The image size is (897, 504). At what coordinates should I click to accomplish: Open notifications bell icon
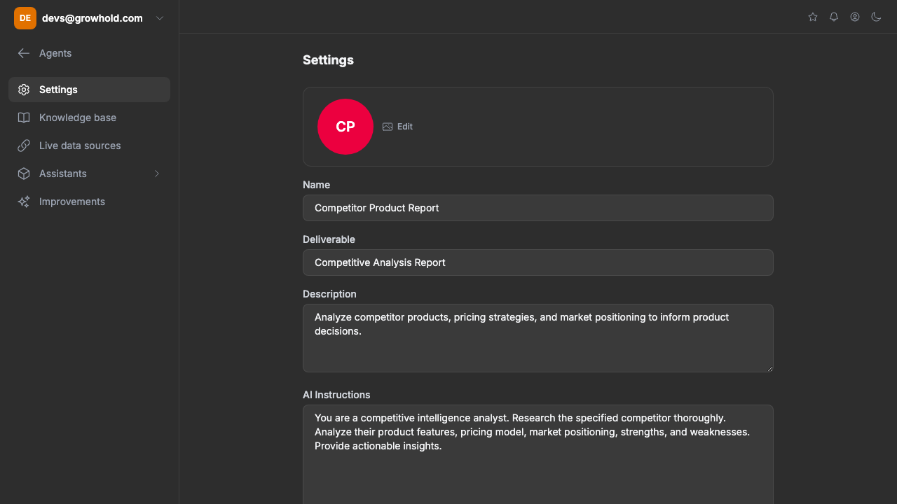834,17
